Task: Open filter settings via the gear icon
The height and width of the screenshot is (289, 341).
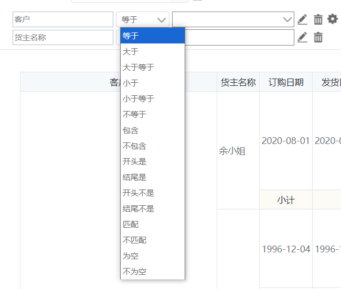Action: click(333, 19)
